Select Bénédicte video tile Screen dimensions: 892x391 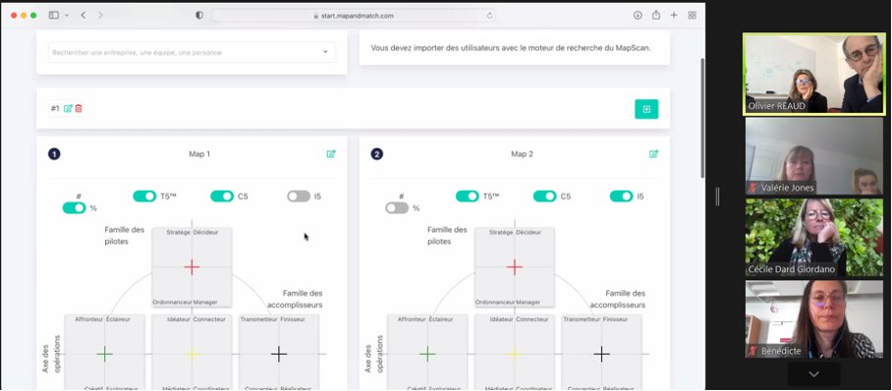coord(813,319)
